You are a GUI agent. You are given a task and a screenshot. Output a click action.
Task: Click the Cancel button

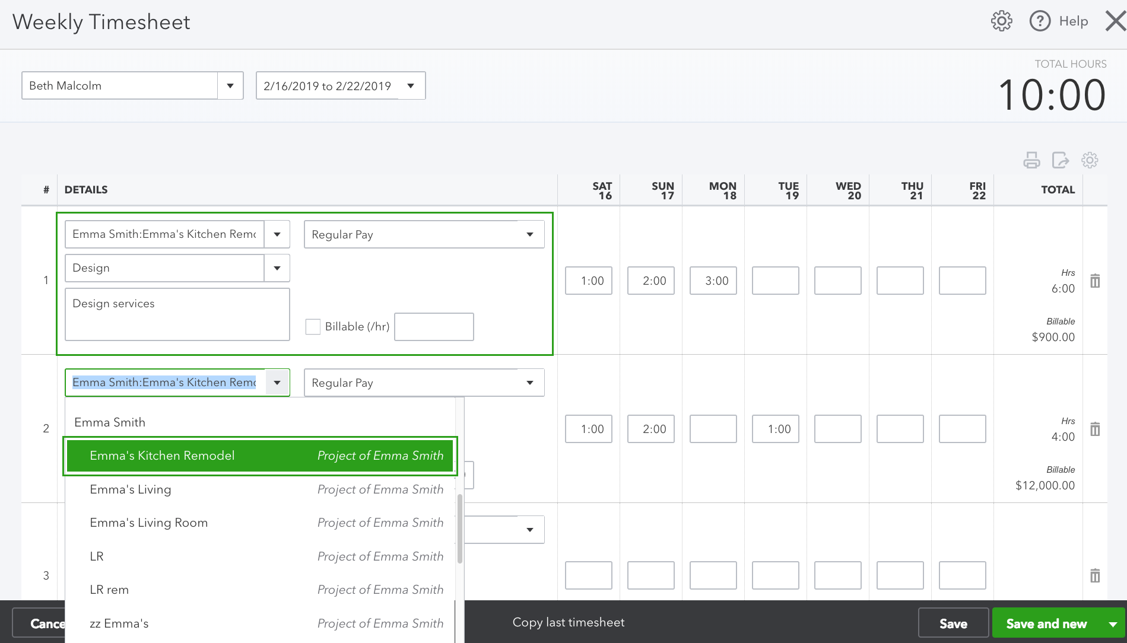click(x=39, y=623)
